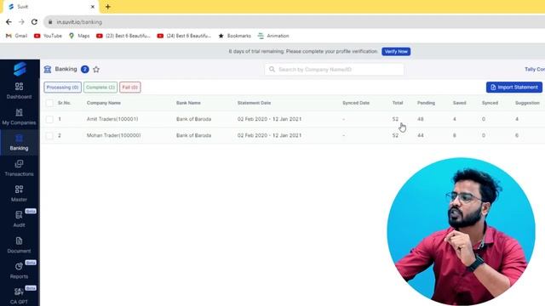Filter by Processing (0) tab
Image resolution: width=545 pixels, height=306 pixels.
62,87
